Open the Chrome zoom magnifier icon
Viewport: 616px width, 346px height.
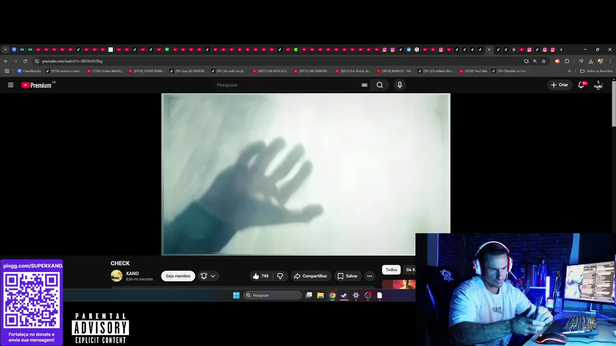point(535,61)
